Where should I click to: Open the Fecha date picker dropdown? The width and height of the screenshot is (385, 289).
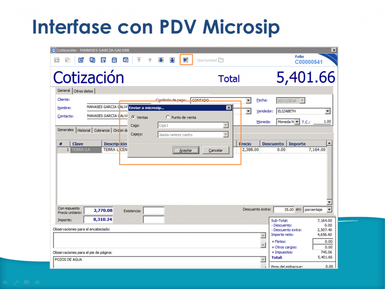click(303, 100)
